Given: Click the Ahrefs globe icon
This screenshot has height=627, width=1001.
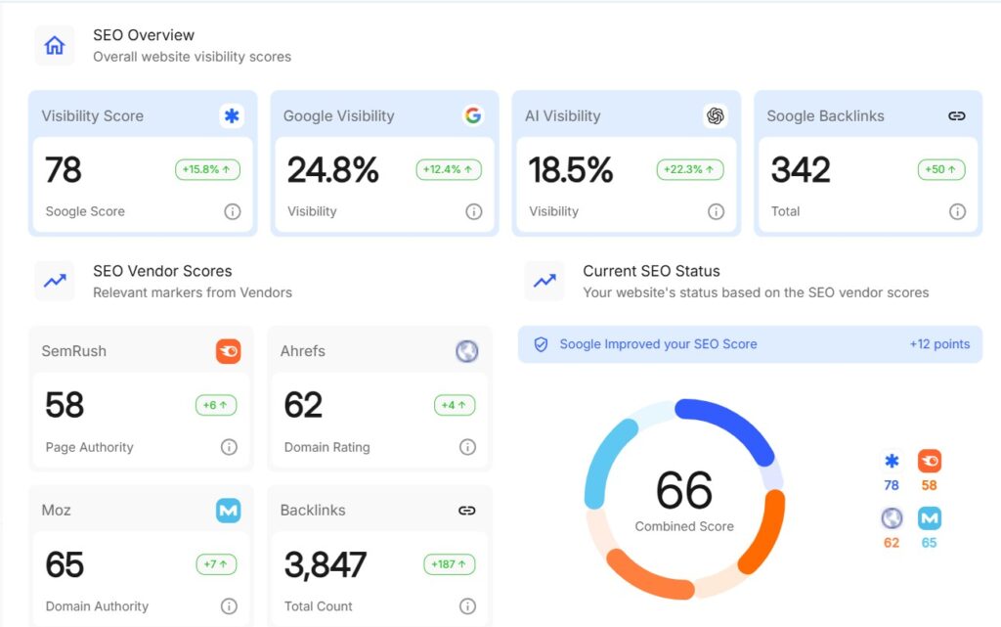Looking at the screenshot, I should coord(466,350).
